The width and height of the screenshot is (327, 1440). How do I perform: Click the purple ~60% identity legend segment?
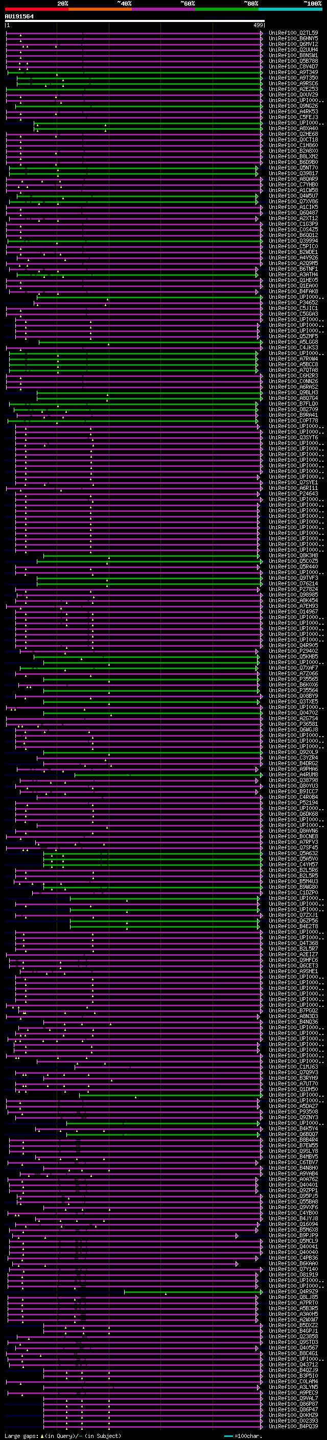coord(164,9)
